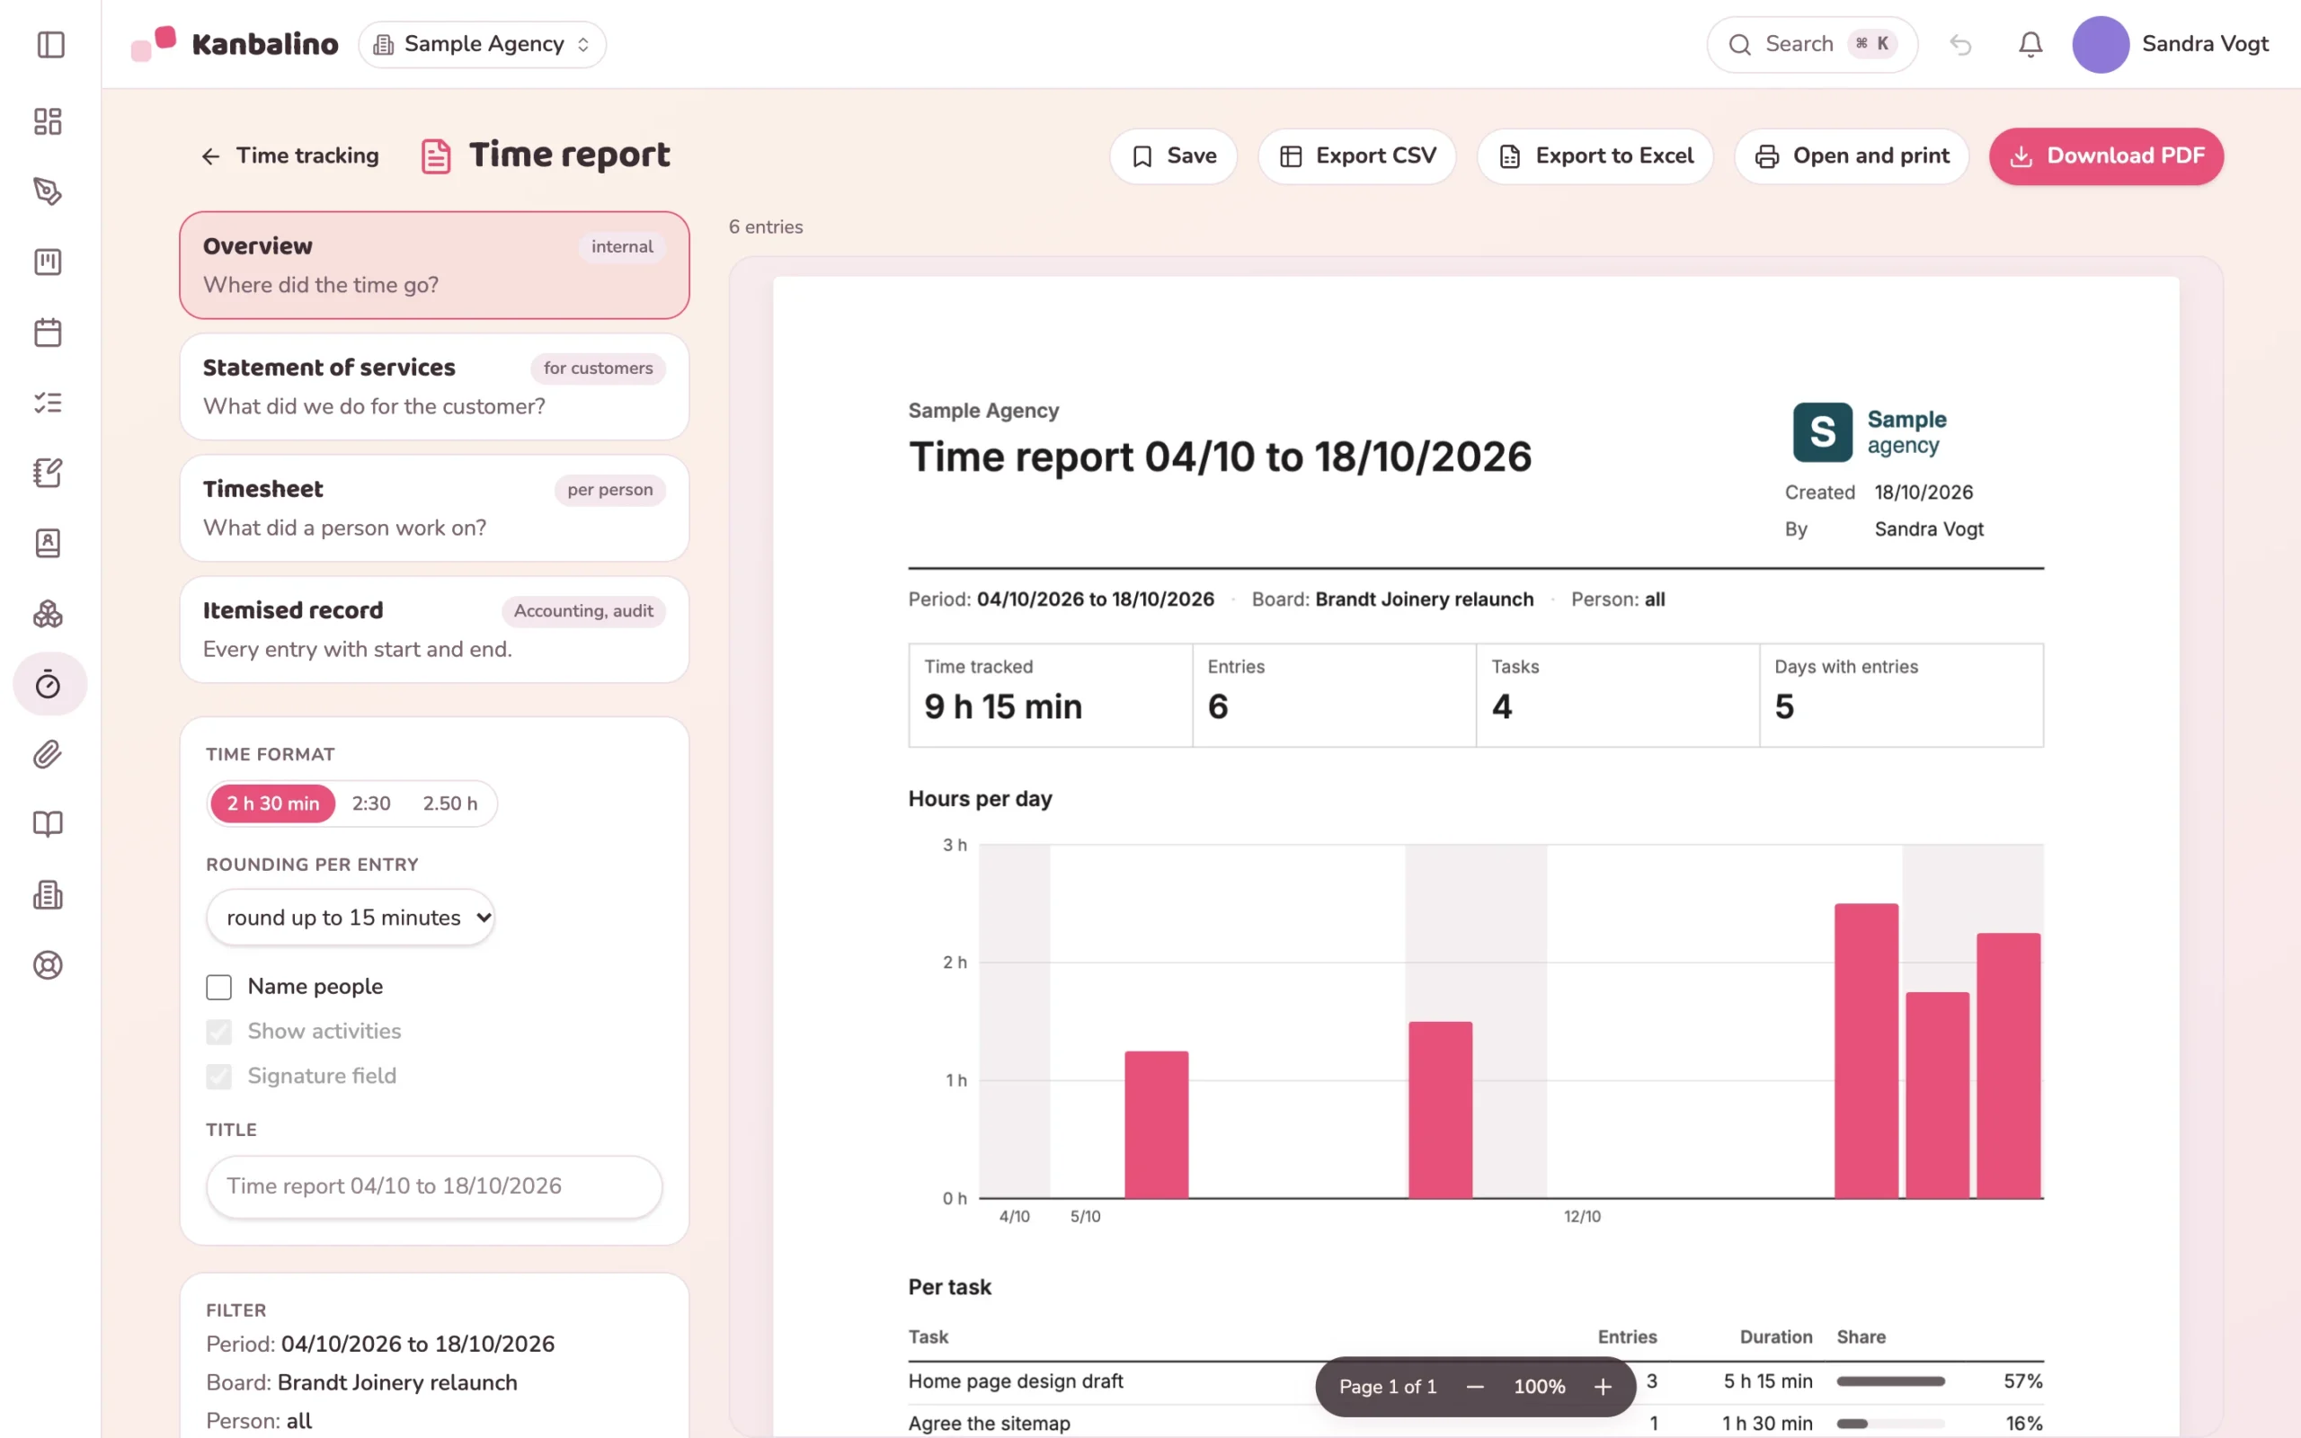The height and width of the screenshot is (1438, 2301).
Task: Click Export CSV
Action: pyautogui.click(x=1357, y=156)
